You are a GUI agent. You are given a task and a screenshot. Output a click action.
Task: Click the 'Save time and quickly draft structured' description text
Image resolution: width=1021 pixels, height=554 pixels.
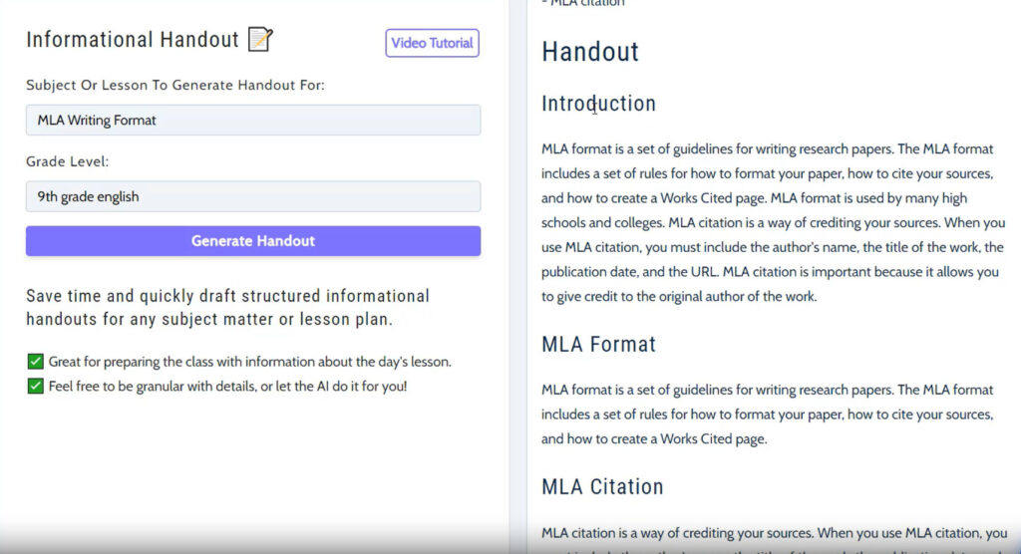click(x=228, y=308)
